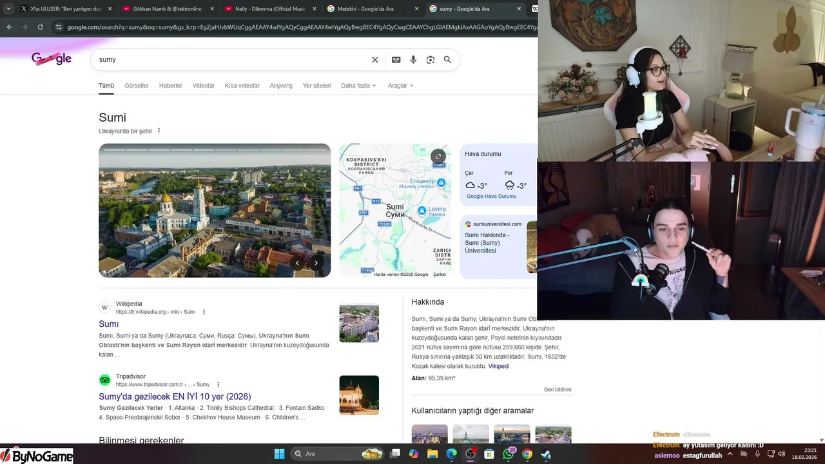Open WhatsApp from the taskbar

(509, 454)
